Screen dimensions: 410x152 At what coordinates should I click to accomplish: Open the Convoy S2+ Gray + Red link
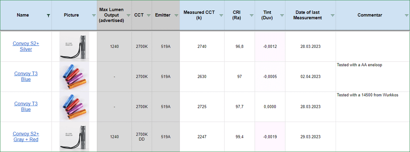pos(26,136)
